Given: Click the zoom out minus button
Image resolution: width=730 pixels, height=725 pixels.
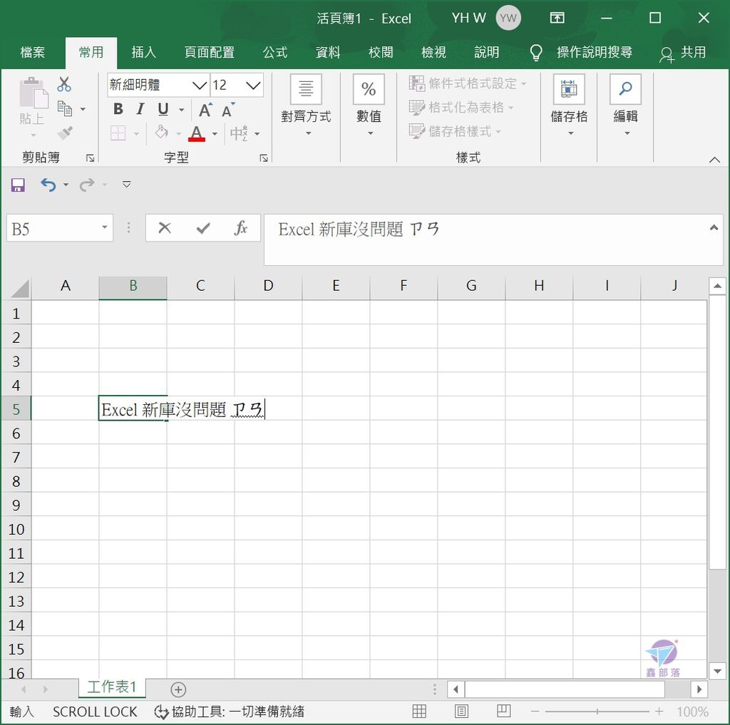Looking at the screenshot, I should click(535, 711).
